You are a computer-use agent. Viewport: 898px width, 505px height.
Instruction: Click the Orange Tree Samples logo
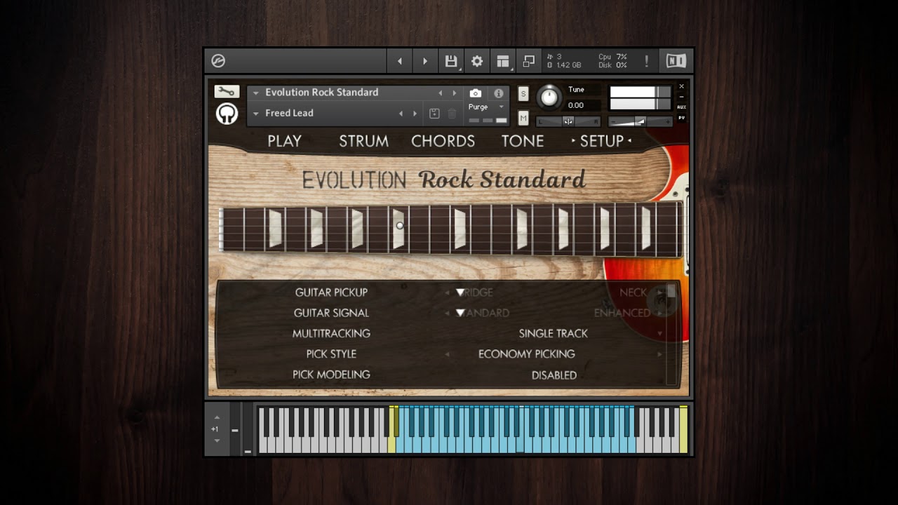point(227,114)
